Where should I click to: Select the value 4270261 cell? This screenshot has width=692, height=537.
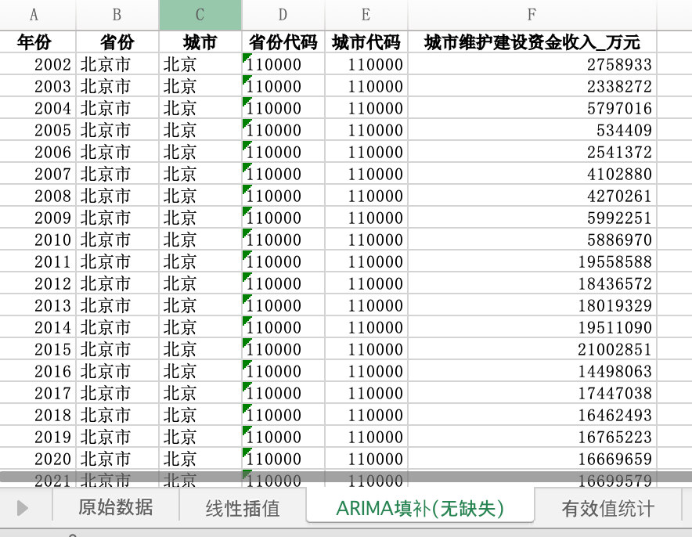tap(532, 196)
